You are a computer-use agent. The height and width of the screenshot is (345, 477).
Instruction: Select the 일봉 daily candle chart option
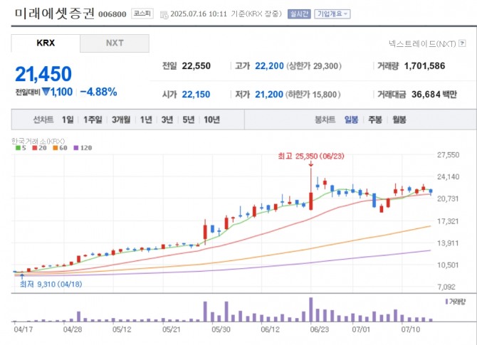click(352, 120)
